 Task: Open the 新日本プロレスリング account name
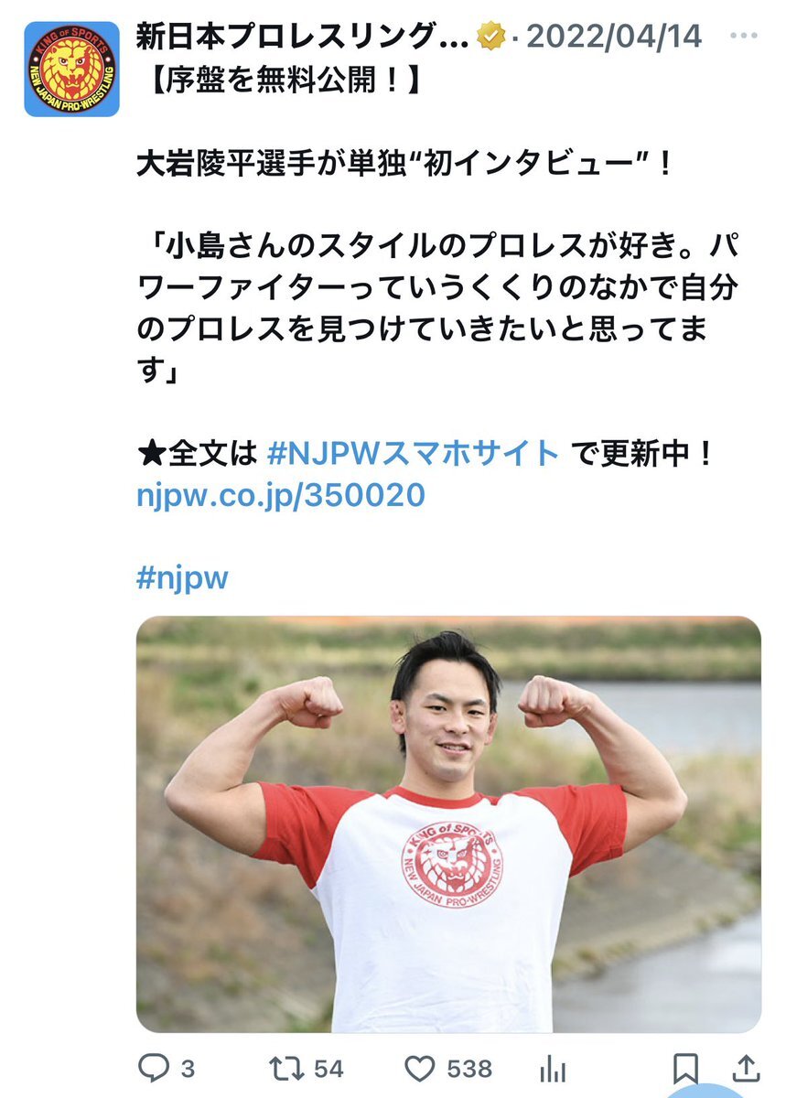pos(303,37)
